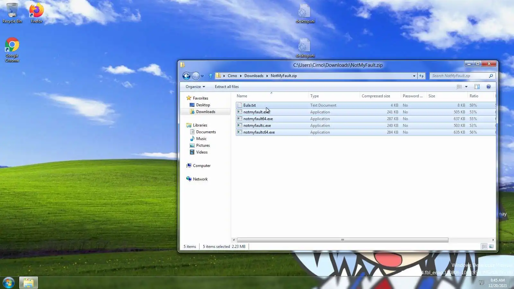Click the notmyfaultc64.exe application icon
The height and width of the screenshot is (289, 514).
pos(240,132)
